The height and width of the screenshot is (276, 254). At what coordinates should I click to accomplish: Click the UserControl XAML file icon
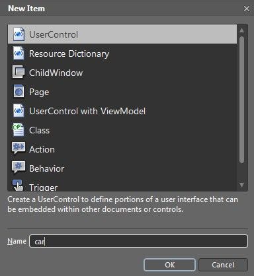tap(19, 34)
